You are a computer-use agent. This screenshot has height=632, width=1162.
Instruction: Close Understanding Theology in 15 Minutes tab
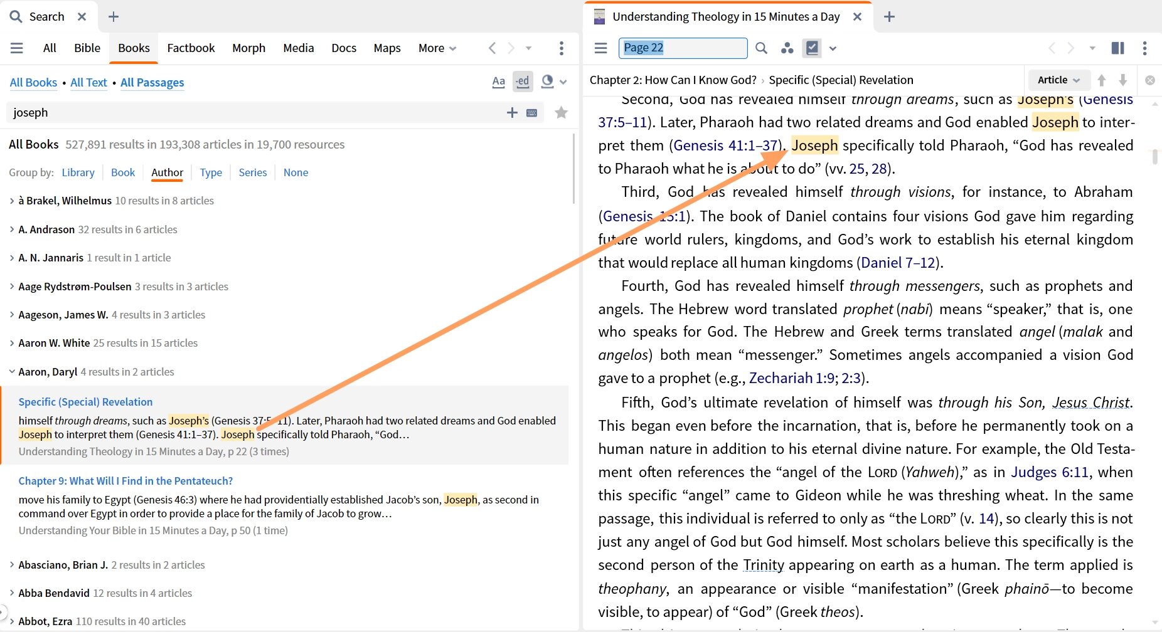pos(857,16)
